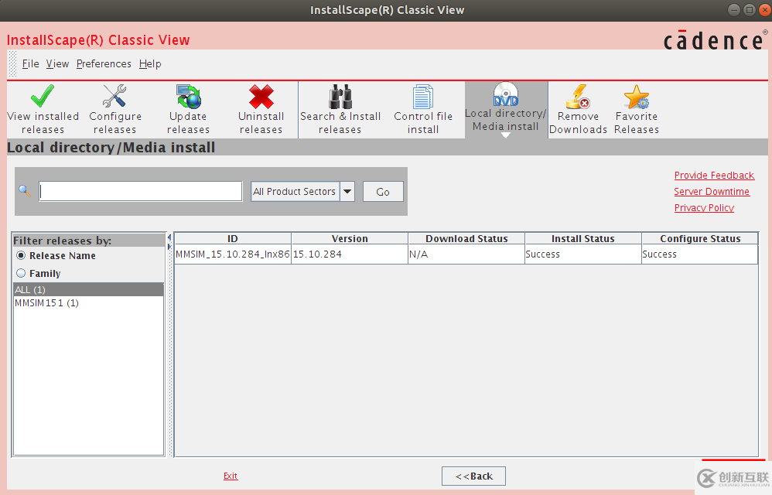
Task: Open the All Product Sectors dropdown
Action: tap(347, 191)
